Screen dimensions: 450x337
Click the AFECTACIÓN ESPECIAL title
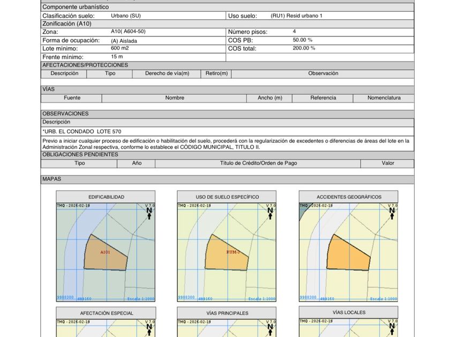(x=107, y=313)
